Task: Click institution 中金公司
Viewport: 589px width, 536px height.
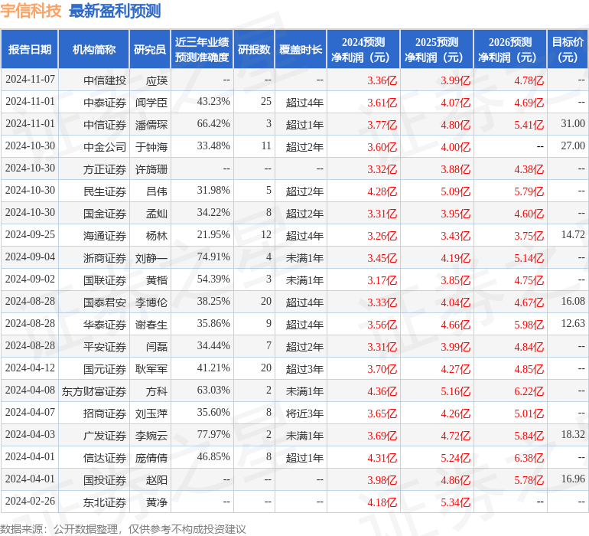Action: [x=105, y=147]
